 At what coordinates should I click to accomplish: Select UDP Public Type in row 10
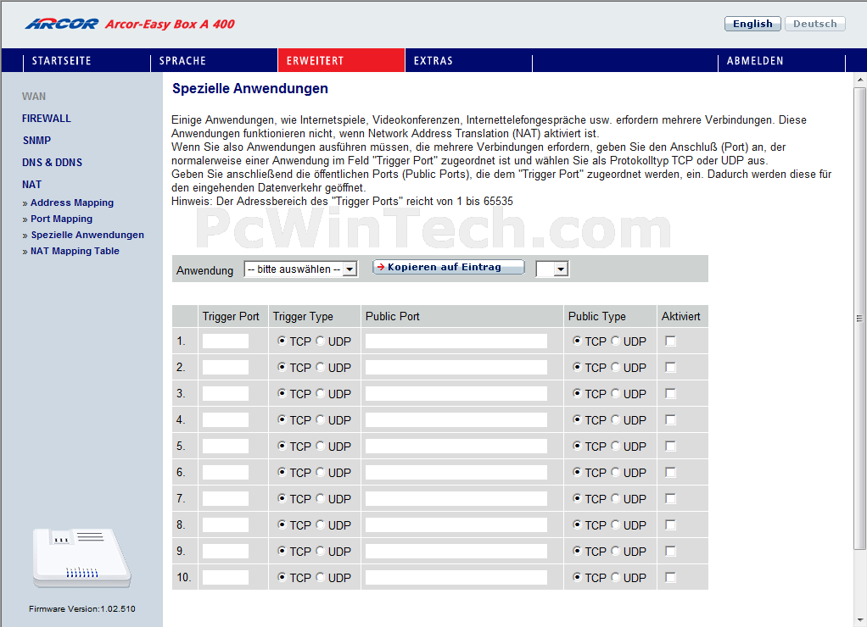615,577
